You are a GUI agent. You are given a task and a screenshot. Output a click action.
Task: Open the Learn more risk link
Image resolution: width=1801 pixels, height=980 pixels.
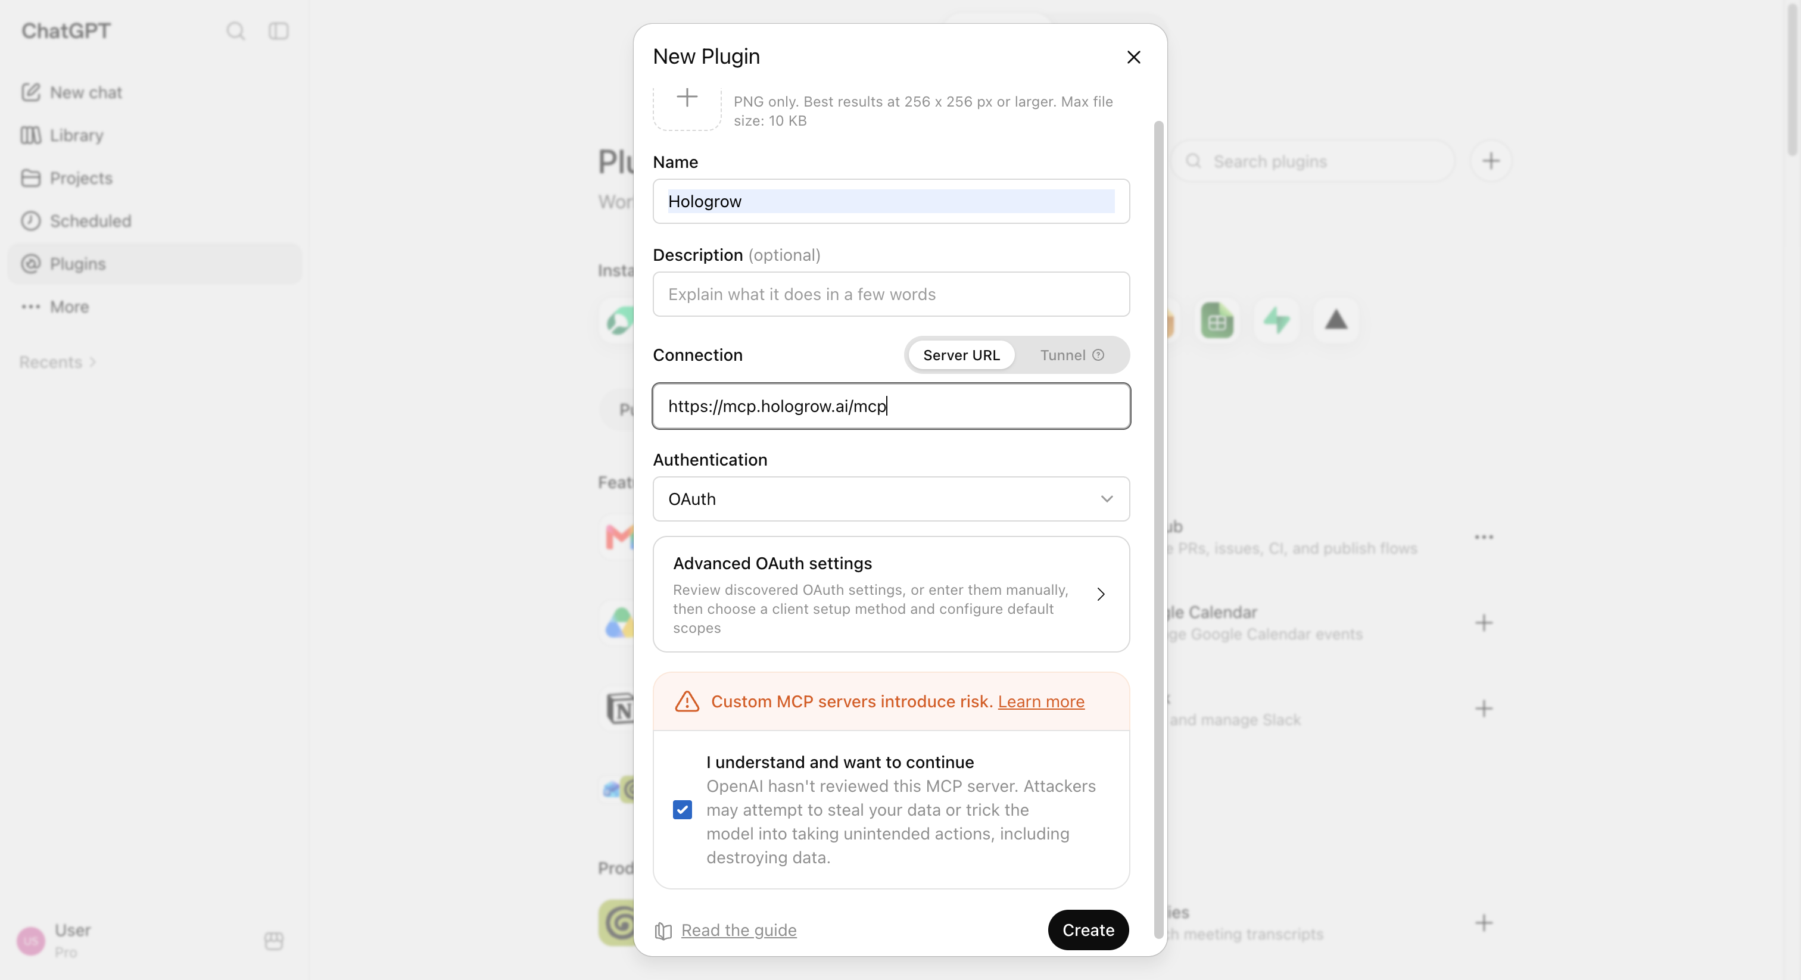[1040, 701]
